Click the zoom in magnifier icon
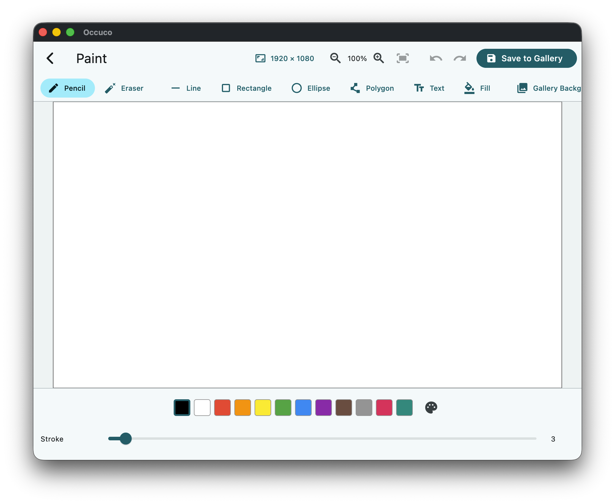 379,58
